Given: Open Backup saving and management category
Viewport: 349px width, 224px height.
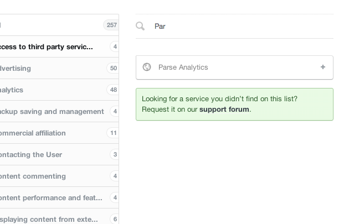Looking at the screenshot, I should [59, 111].
